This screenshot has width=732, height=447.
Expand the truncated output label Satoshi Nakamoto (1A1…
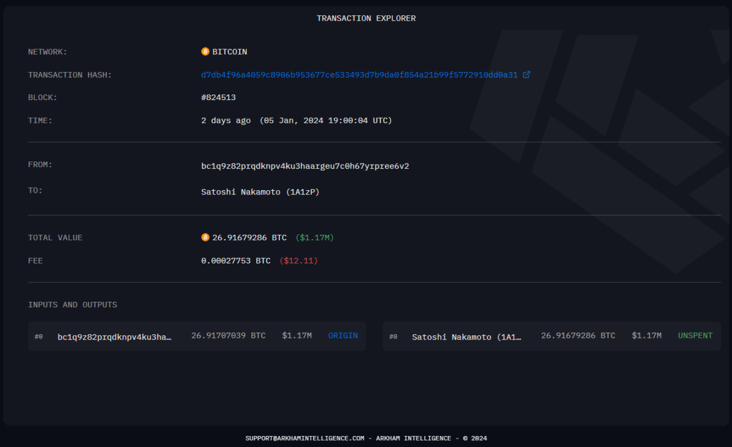(x=467, y=336)
